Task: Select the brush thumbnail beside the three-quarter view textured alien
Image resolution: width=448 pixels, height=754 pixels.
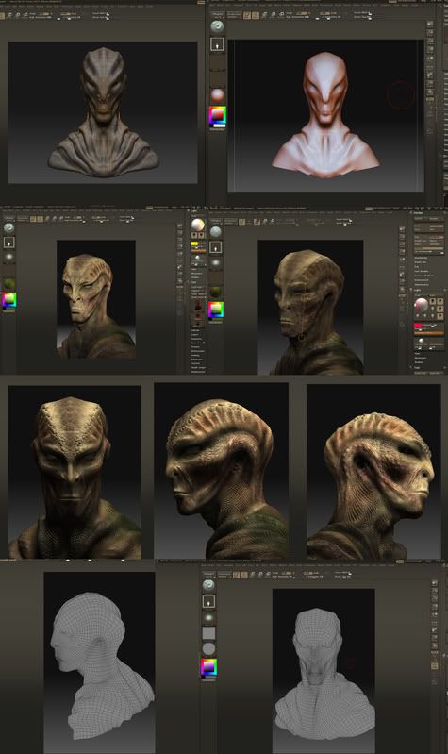Action: coord(8,228)
